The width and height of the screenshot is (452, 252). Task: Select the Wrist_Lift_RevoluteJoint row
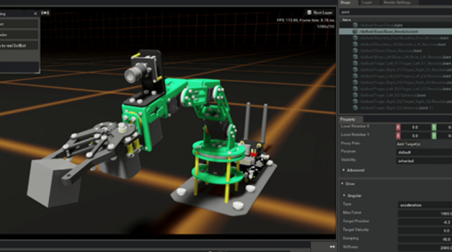(x=395, y=57)
